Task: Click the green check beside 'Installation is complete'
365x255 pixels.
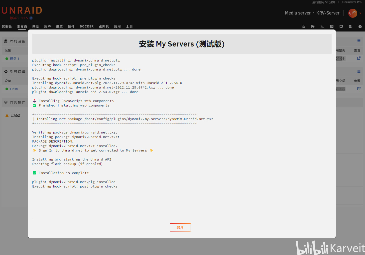Action: (34, 173)
